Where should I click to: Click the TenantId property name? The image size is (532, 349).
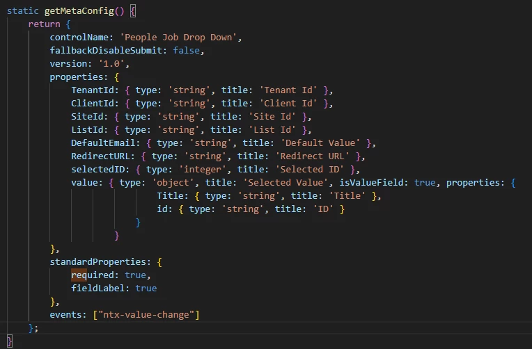(93, 90)
